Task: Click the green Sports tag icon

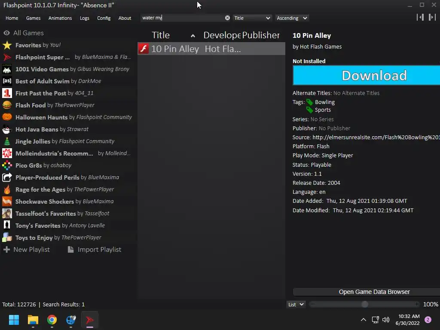Action: pyautogui.click(x=309, y=110)
